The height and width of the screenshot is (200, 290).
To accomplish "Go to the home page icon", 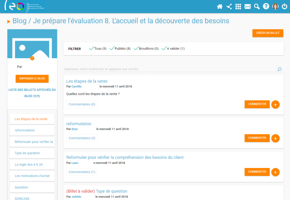I will (x=220, y=7).
